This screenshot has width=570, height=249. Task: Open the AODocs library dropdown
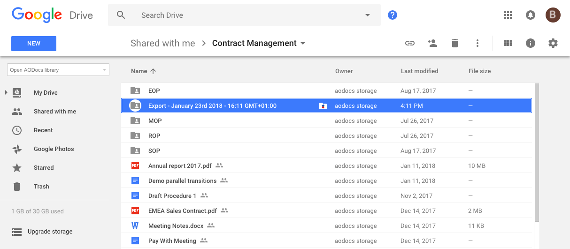click(58, 70)
